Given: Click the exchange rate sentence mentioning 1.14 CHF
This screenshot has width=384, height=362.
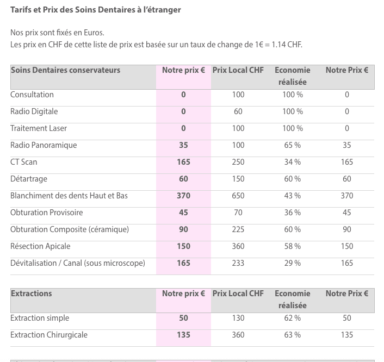Looking at the screenshot, I should point(156,45).
